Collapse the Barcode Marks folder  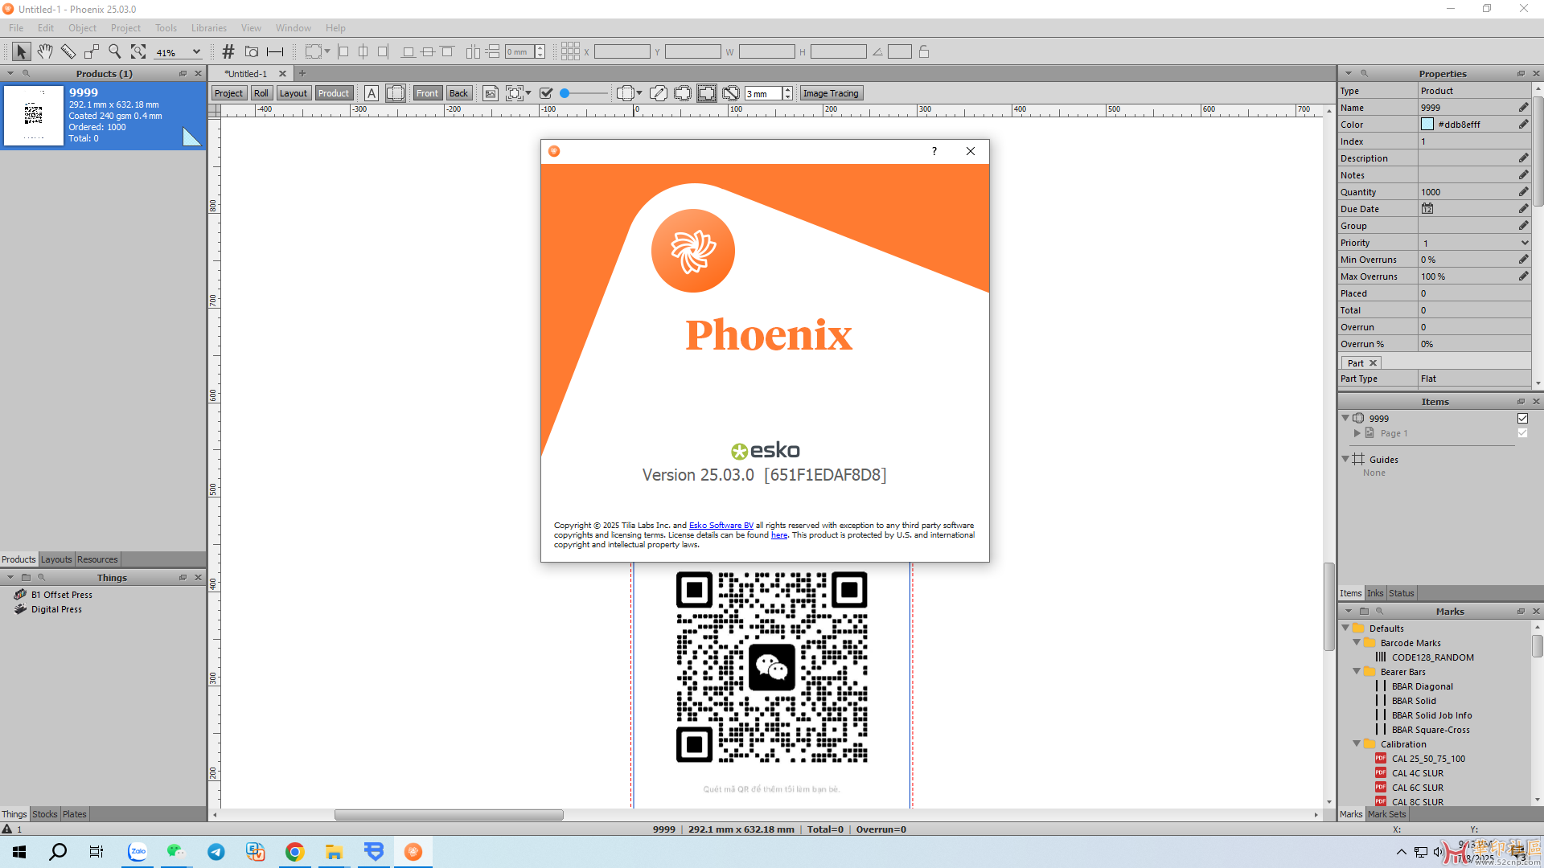[1357, 642]
